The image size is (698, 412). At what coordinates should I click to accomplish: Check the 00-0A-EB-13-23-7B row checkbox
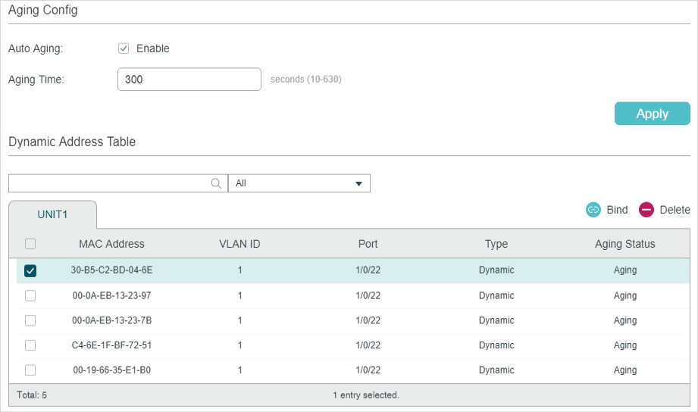(30, 320)
